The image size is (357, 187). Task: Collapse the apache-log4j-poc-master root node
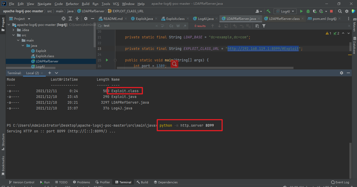click(x=9, y=25)
